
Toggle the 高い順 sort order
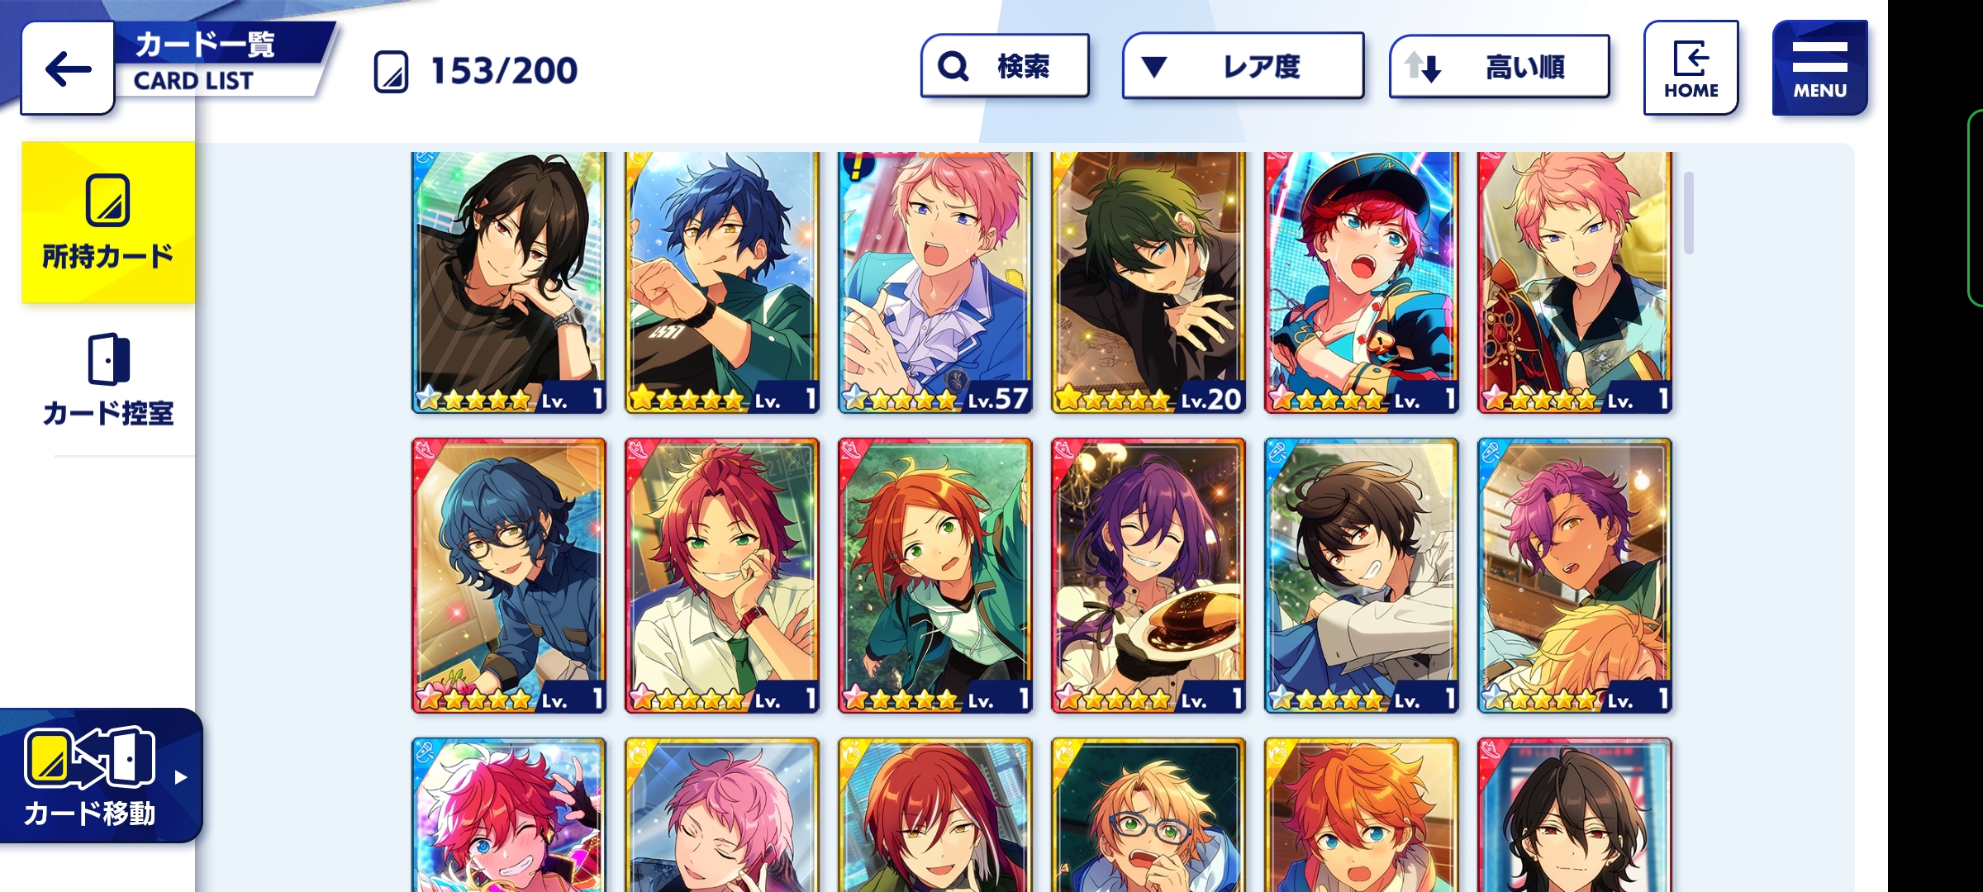(x=1499, y=66)
